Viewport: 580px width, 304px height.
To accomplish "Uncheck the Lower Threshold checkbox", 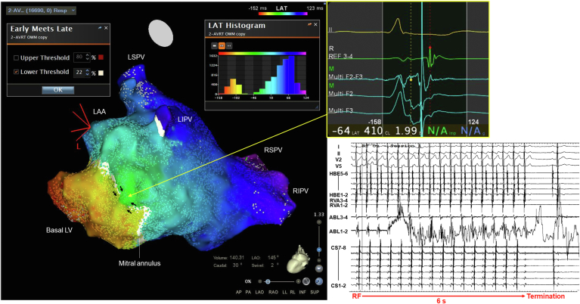I will [x=17, y=72].
